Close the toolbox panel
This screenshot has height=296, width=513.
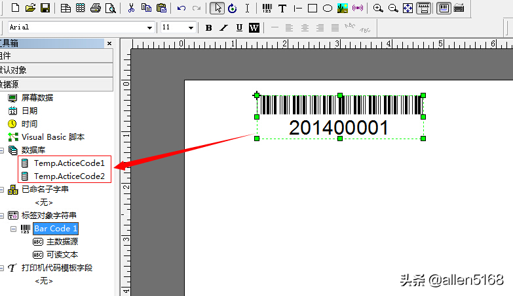pyautogui.click(x=109, y=43)
